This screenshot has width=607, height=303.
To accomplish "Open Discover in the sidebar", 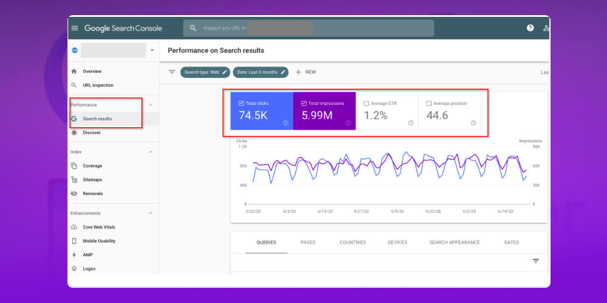I will (92, 133).
